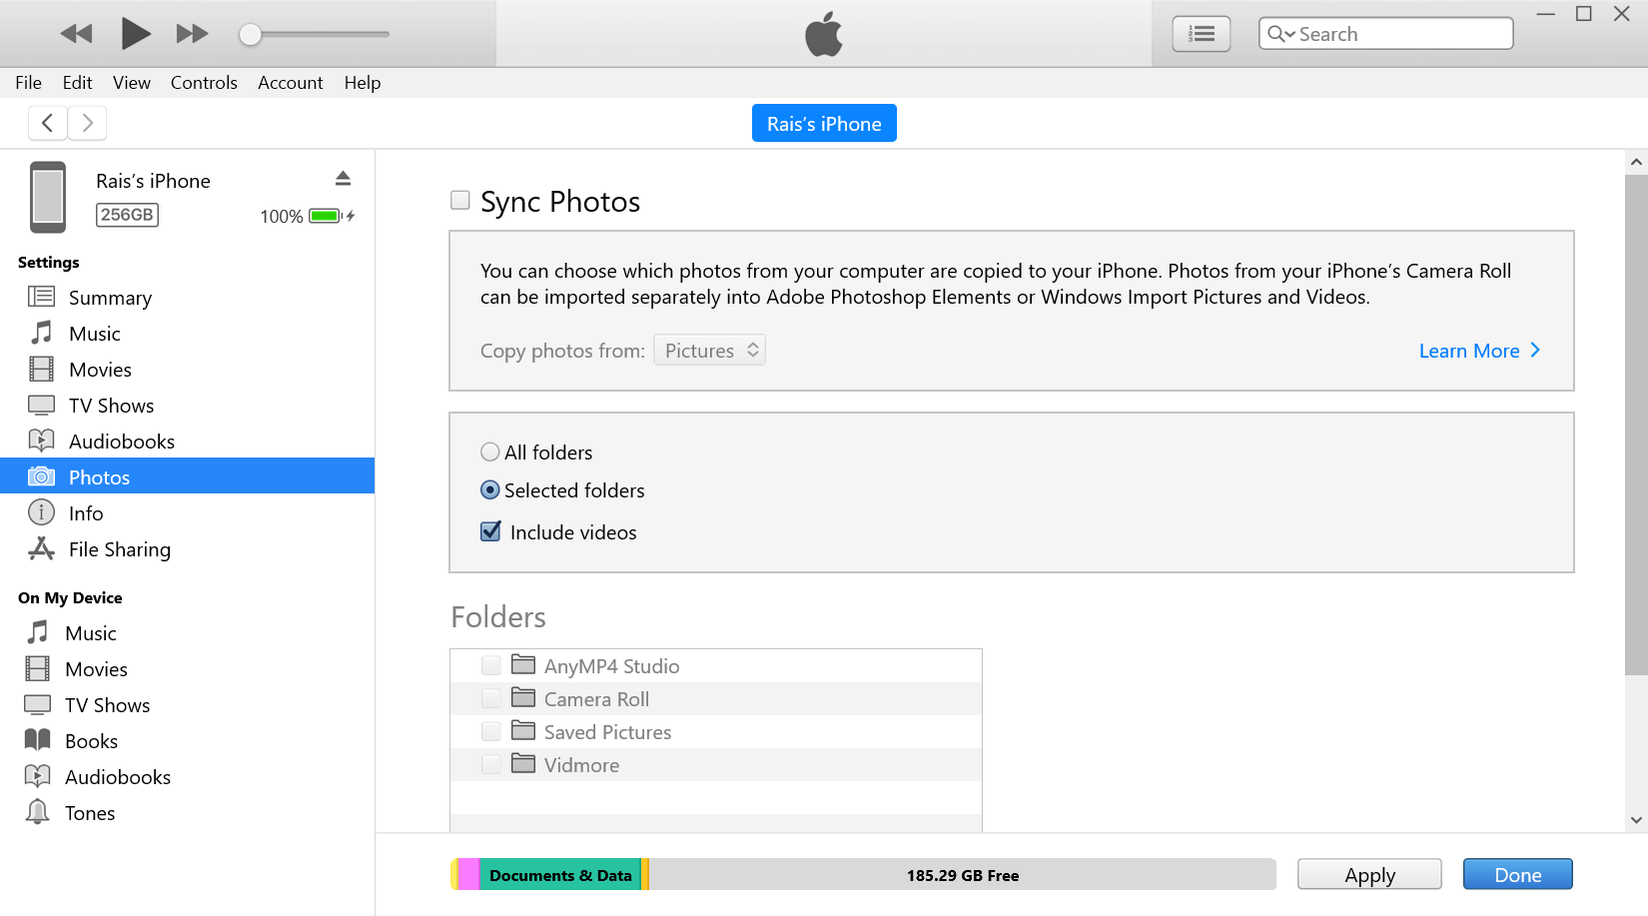Open Summary settings icon

[41, 297]
